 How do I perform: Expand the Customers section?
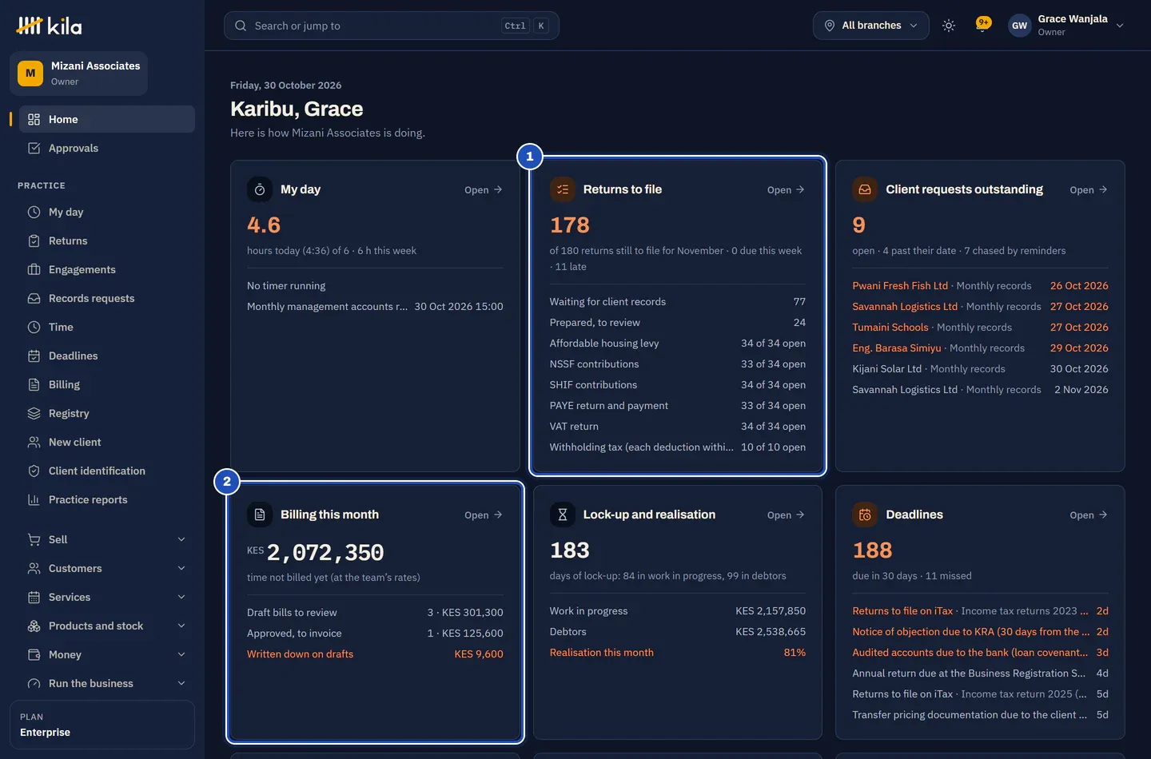[x=107, y=568]
